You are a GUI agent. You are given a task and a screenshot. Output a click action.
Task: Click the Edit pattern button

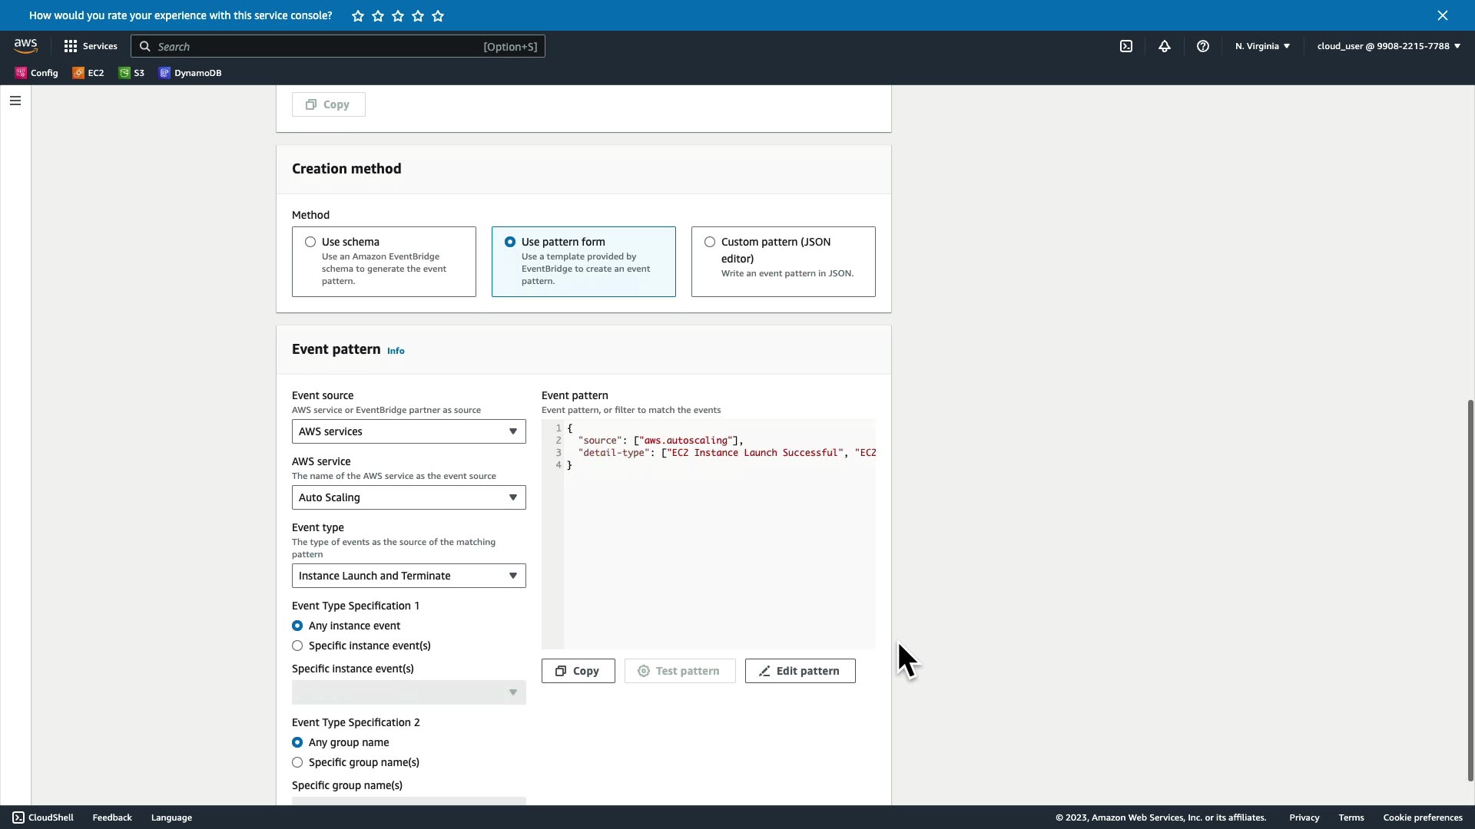coord(800,671)
